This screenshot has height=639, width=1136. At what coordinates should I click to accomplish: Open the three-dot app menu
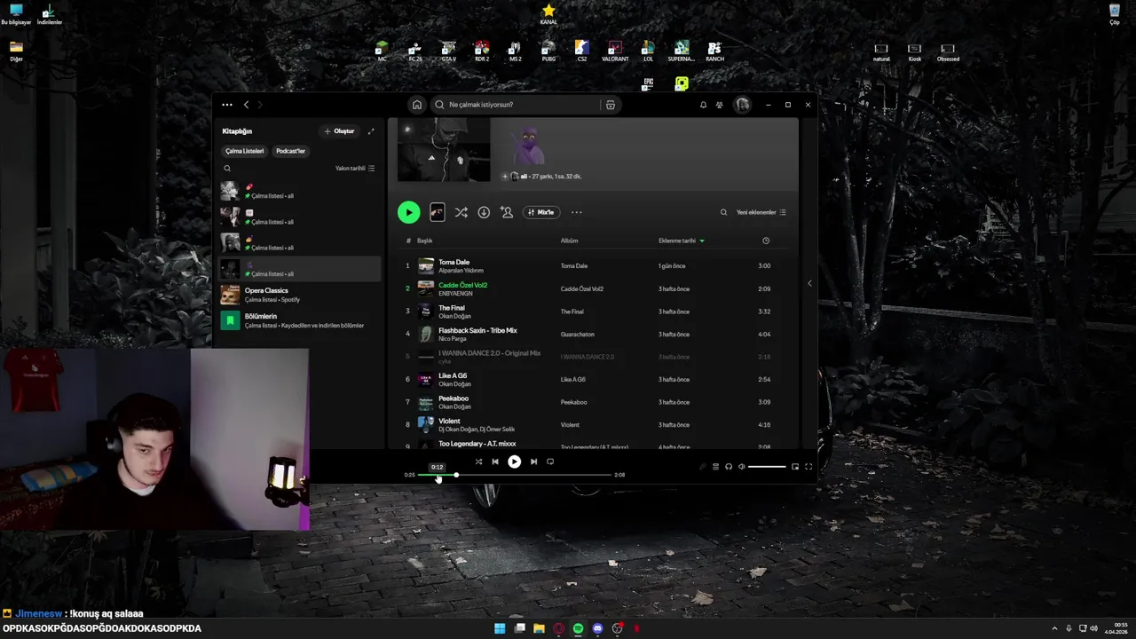227,105
